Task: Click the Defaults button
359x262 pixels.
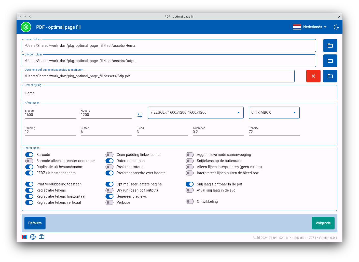Action: [x=35, y=223]
